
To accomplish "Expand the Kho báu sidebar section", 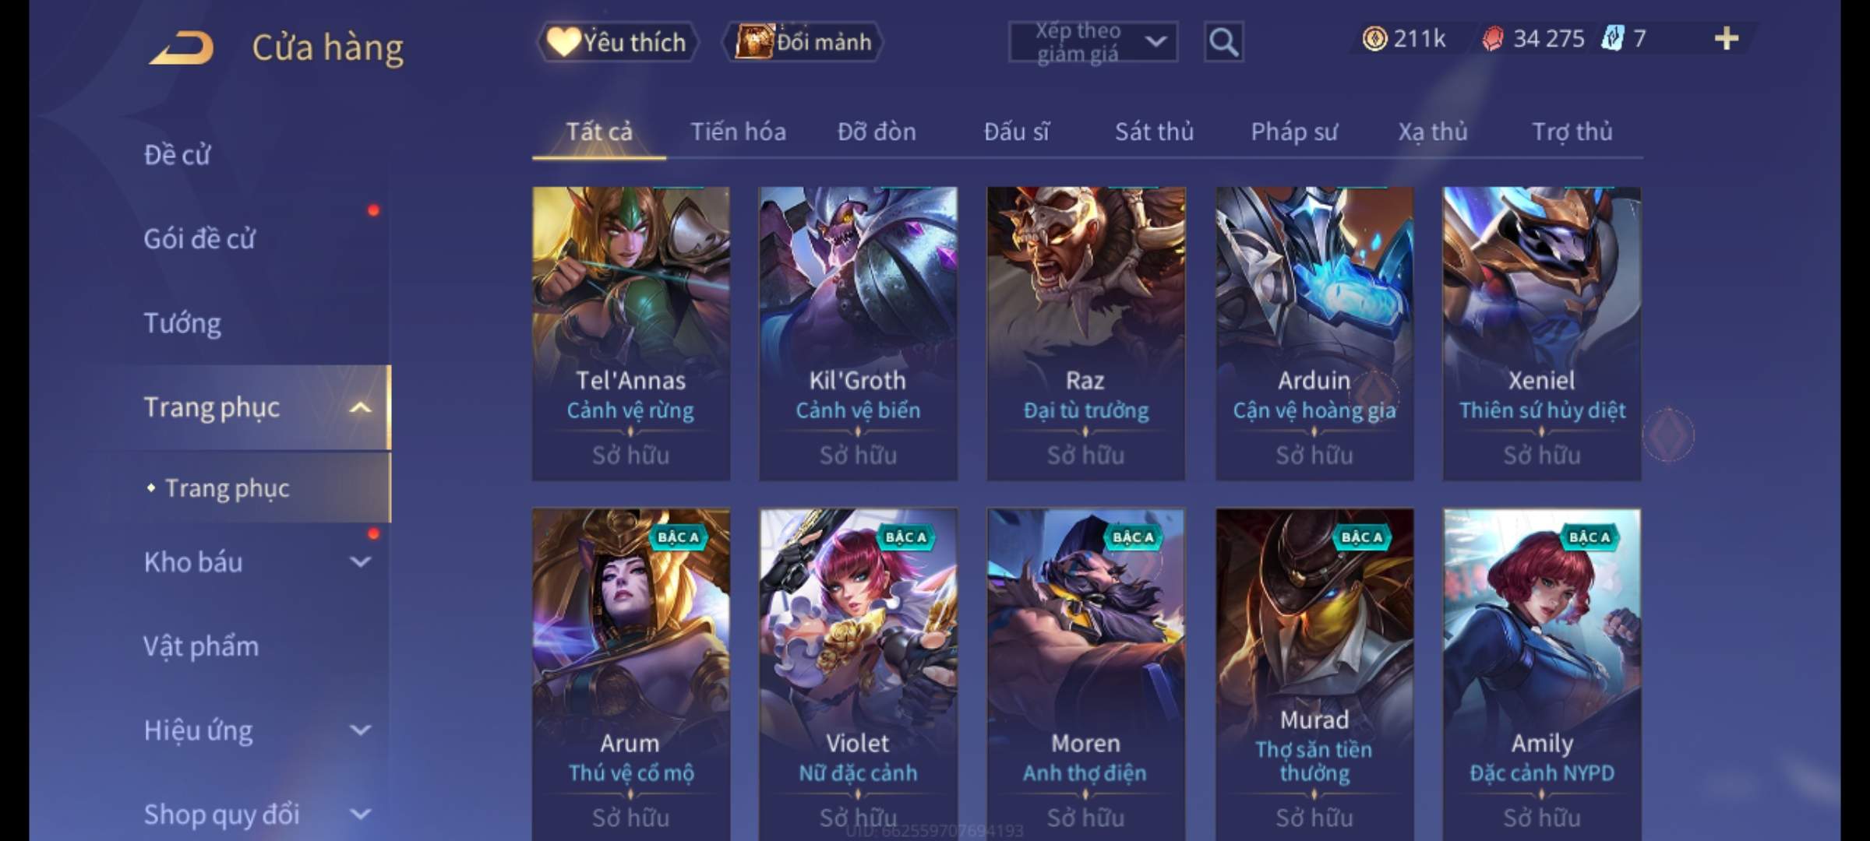I will [x=360, y=562].
